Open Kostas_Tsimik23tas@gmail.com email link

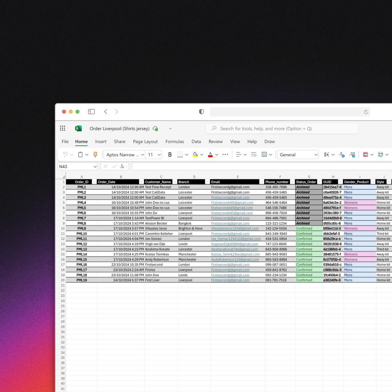pyautogui.click(x=235, y=254)
